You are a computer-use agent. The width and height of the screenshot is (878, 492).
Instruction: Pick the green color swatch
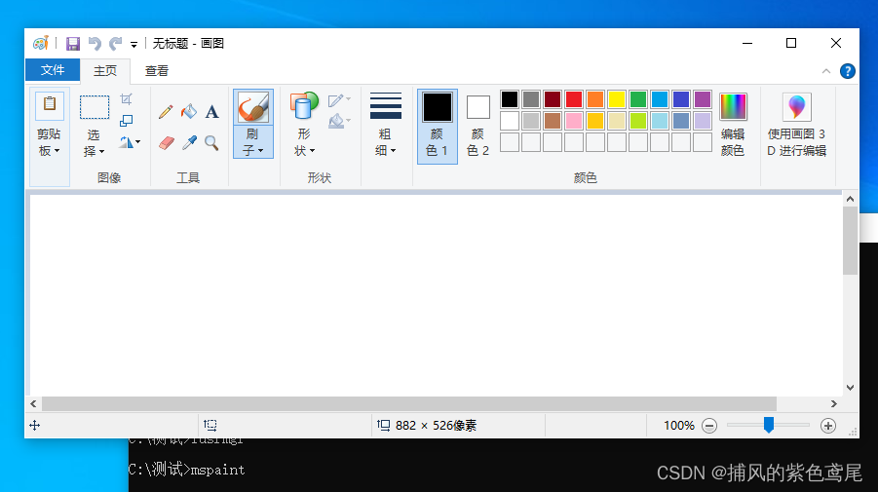tap(637, 99)
